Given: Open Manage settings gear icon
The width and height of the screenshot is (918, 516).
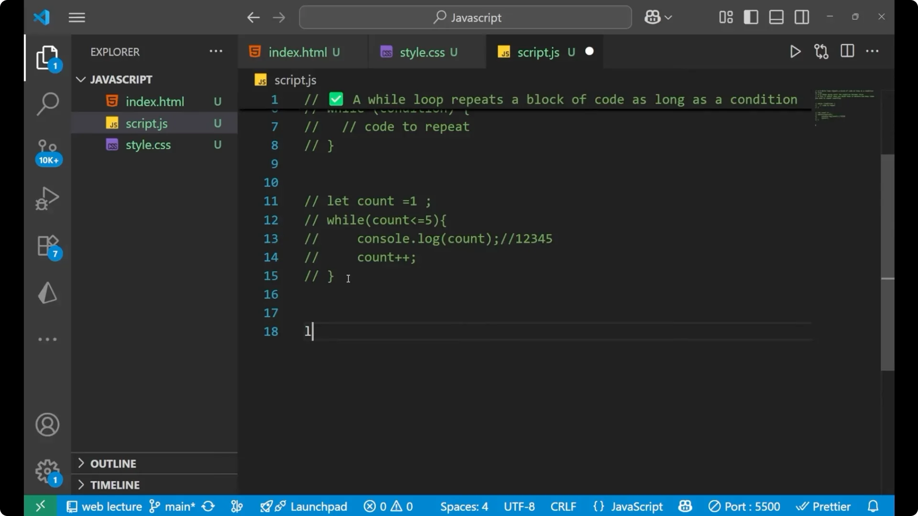Looking at the screenshot, I should click(46, 471).
